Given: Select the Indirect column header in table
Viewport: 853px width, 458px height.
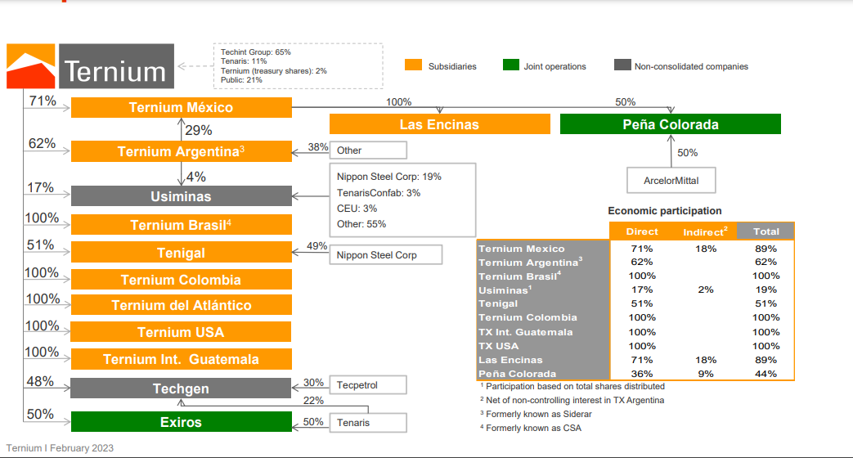Looking at the screenshot, I should pyautogui.click(x=704, y=231).
